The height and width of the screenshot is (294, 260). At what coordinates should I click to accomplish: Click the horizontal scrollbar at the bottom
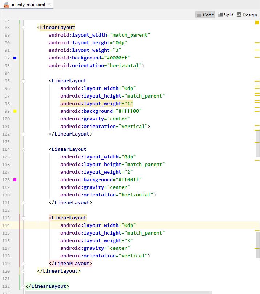tap(119, 292)
